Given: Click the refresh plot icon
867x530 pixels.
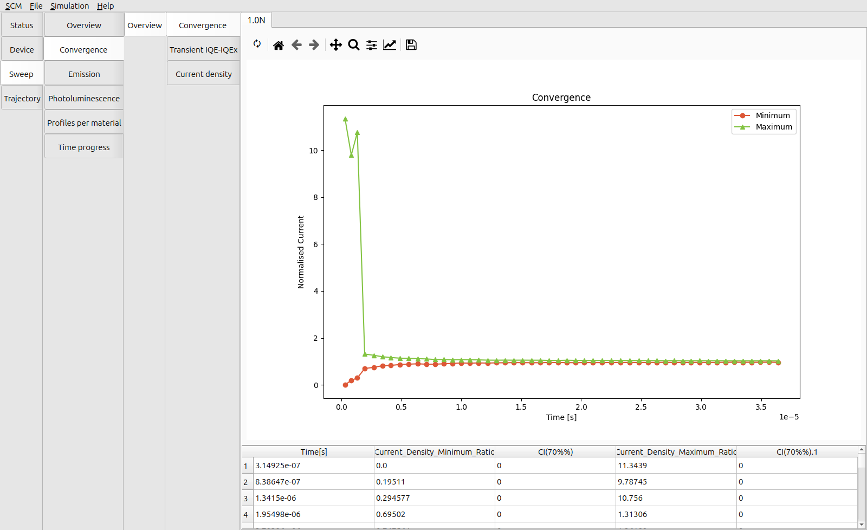Looking at the screenshot, I should (257, 44).
